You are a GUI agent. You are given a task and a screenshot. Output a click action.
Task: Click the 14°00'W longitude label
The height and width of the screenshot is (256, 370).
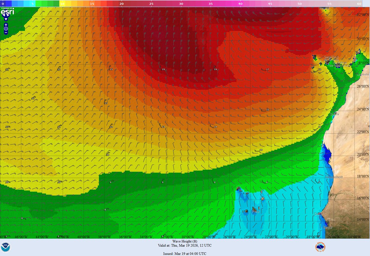[x=355, y=237]
